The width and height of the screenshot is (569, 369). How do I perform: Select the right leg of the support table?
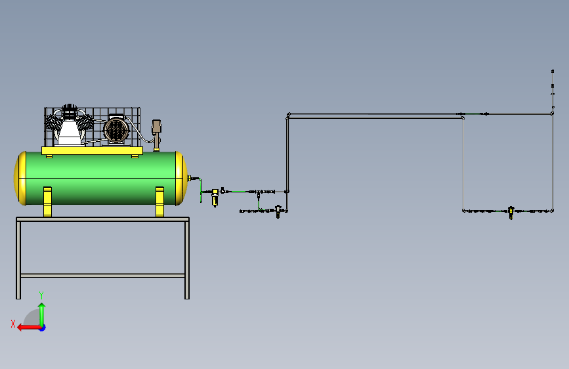(x=187, y=260)
